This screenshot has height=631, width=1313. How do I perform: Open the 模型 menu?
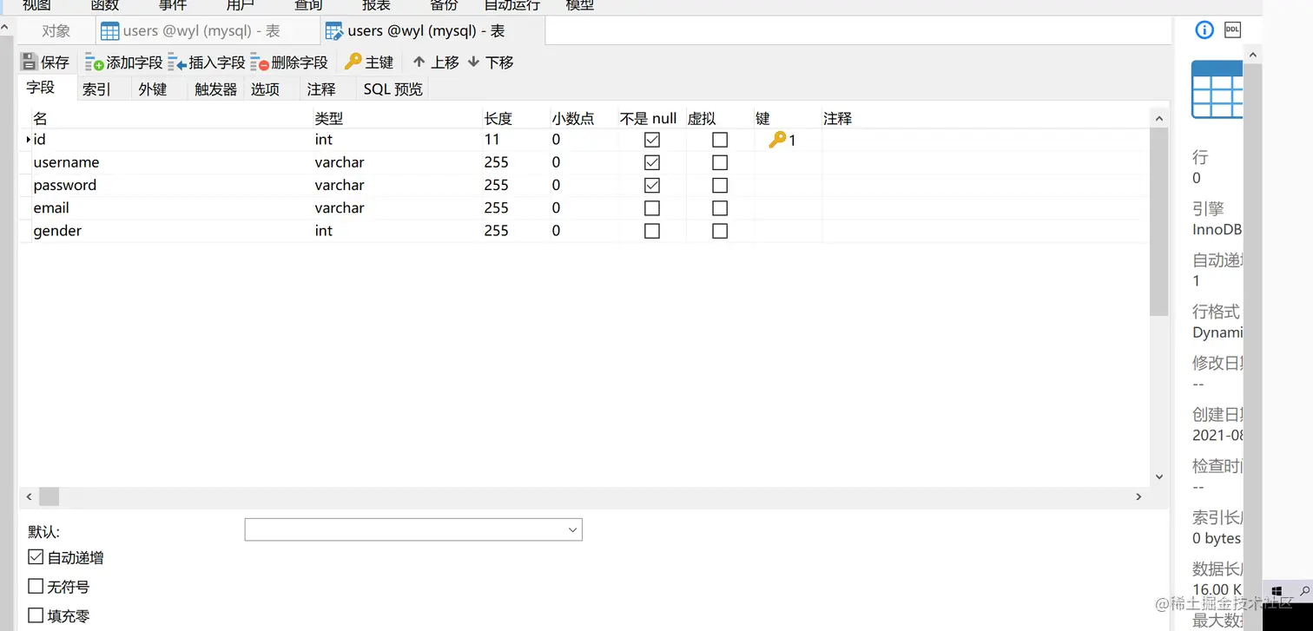coord(580,5)
